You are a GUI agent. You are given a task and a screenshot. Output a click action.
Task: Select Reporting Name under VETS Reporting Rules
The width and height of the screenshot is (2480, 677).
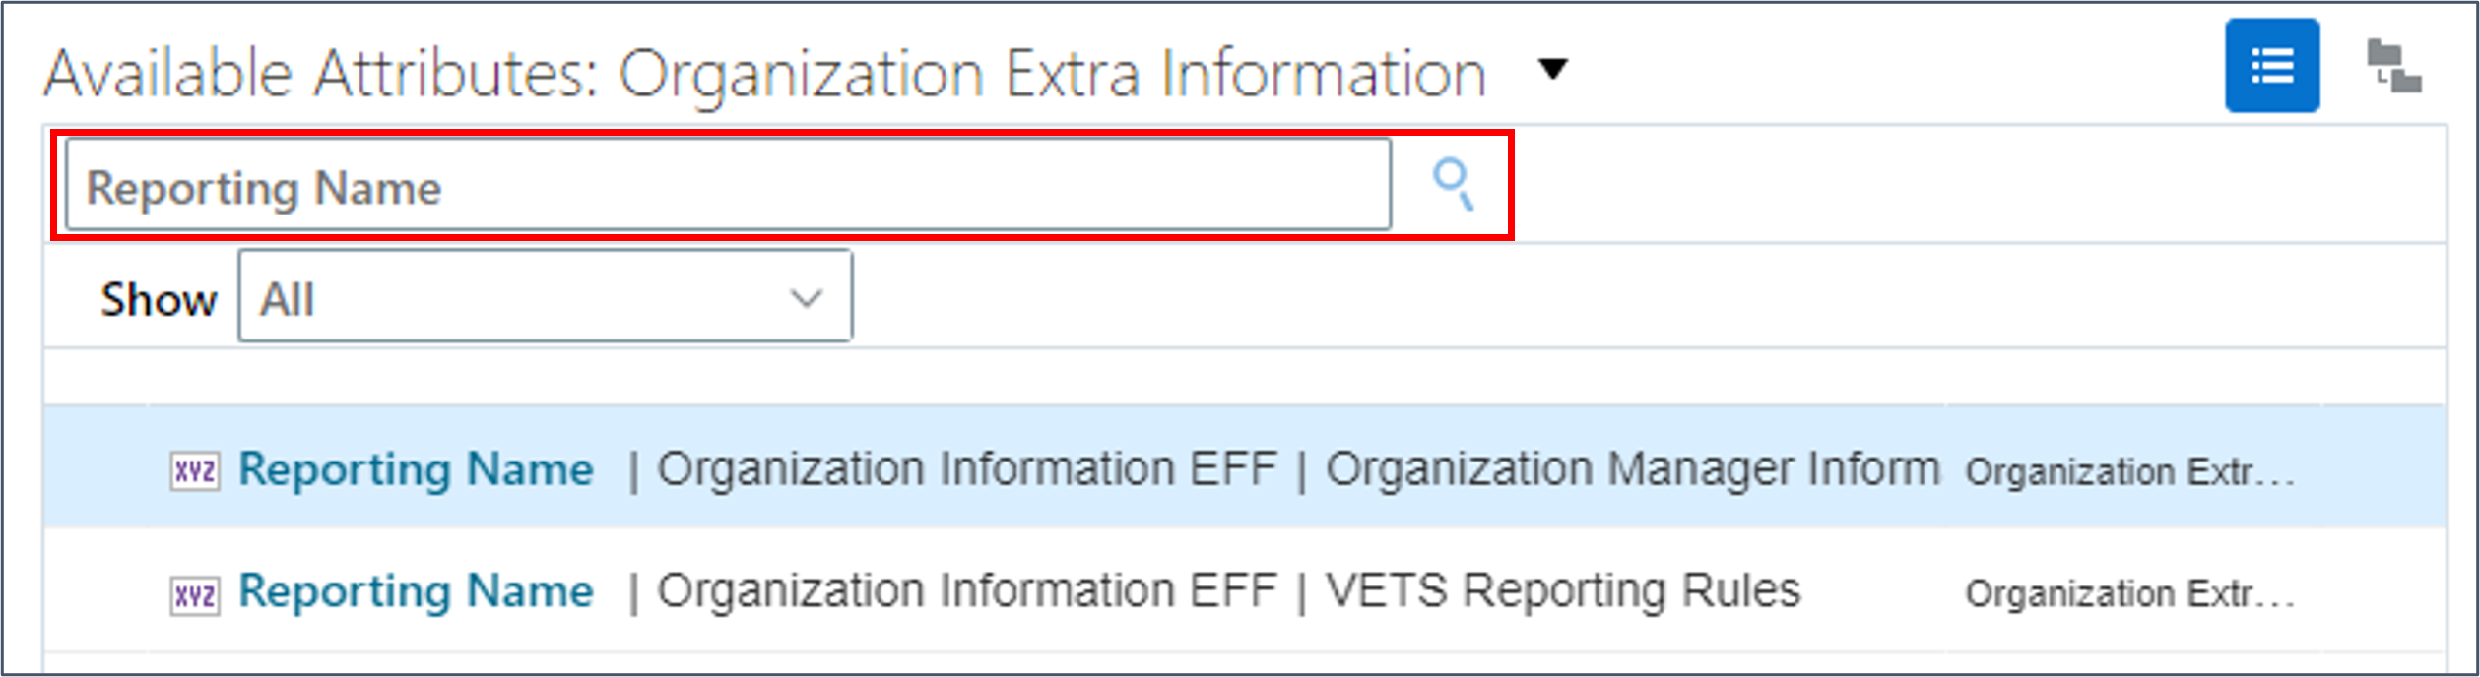[x=417, y=591]
